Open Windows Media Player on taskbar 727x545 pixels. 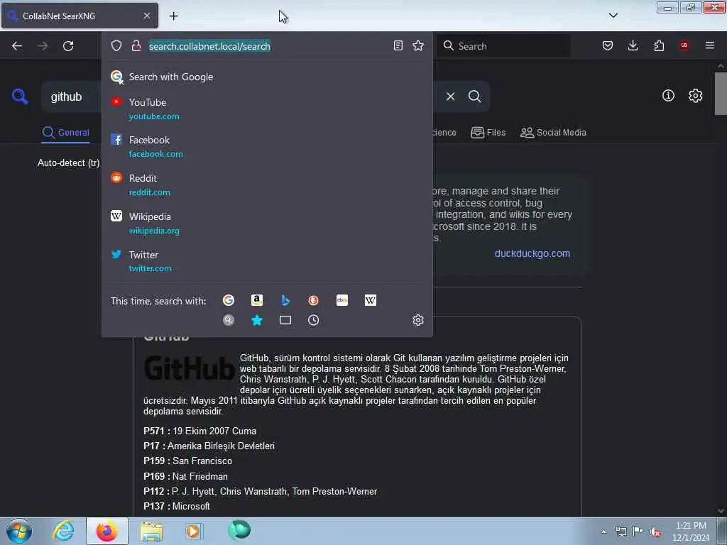(x=194, y=531)
